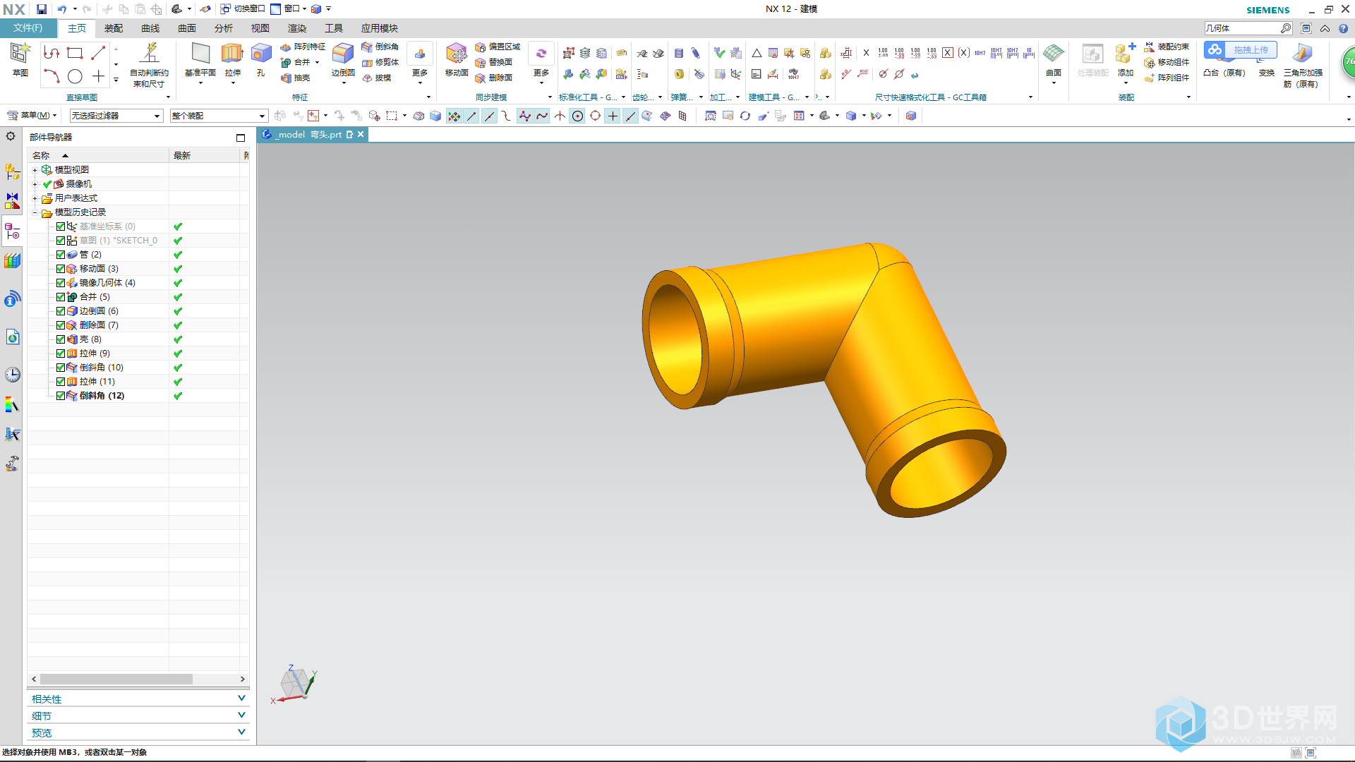
Task: Open the Datum Plane (基准平面) tool
Action: [200, 54]
